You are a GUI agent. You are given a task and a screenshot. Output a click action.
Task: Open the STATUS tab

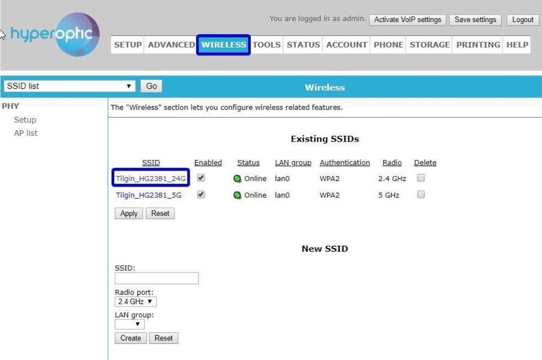(x=303, y=45)
